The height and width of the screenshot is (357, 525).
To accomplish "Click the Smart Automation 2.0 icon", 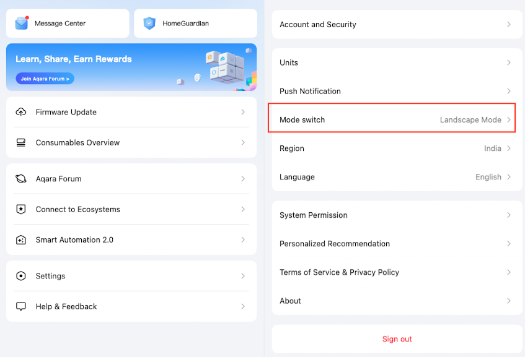I will click(21, 239).
